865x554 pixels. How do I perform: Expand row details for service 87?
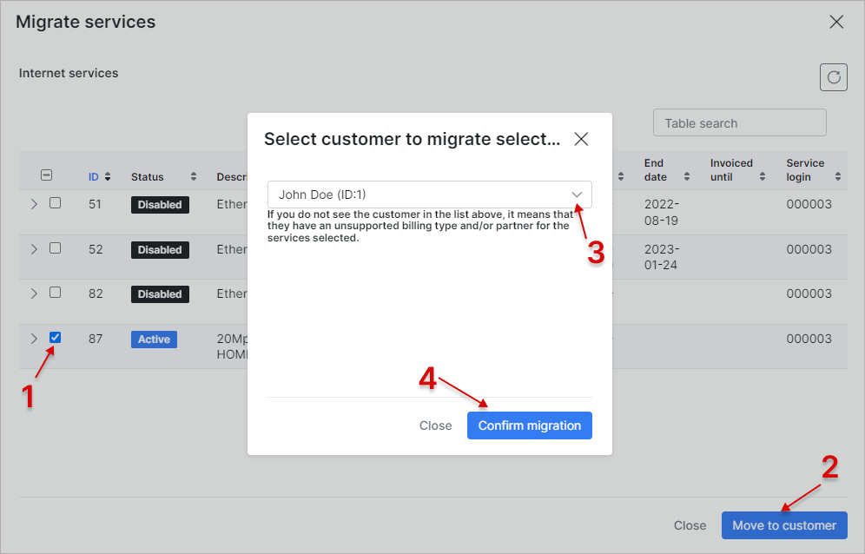coord(34,339)
